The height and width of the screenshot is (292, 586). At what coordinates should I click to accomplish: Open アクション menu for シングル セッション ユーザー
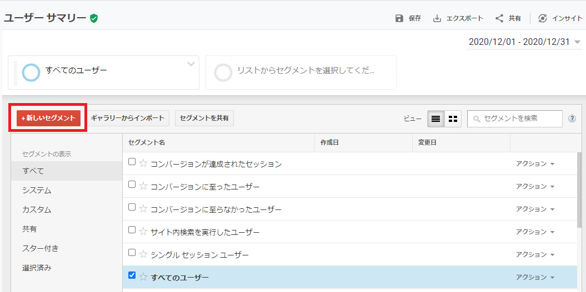point(535,255)
